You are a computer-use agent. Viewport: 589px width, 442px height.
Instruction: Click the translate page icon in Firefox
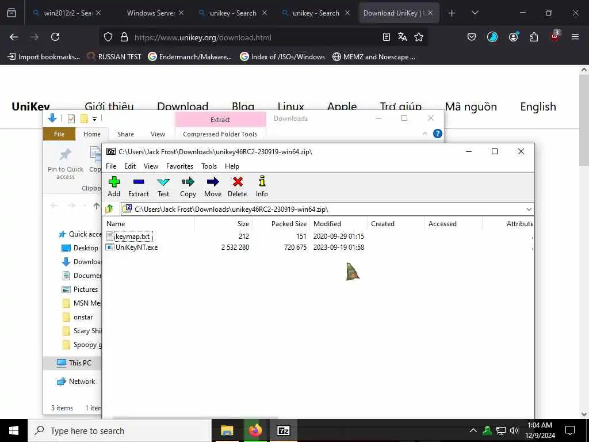pos(402,37)
